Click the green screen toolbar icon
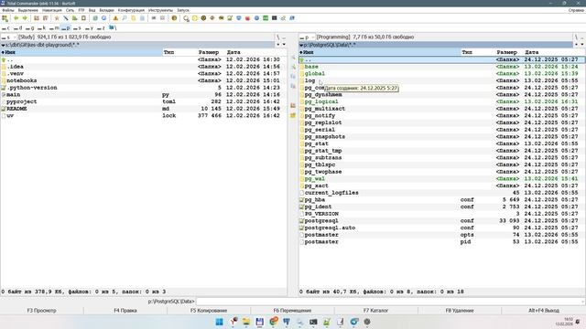586x329 pixels. pos(266,18)
